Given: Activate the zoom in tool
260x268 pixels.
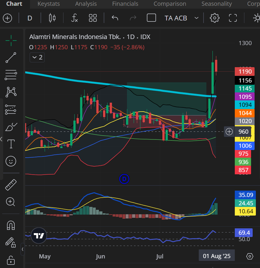Looking at the screenshot, I should 11,202.
